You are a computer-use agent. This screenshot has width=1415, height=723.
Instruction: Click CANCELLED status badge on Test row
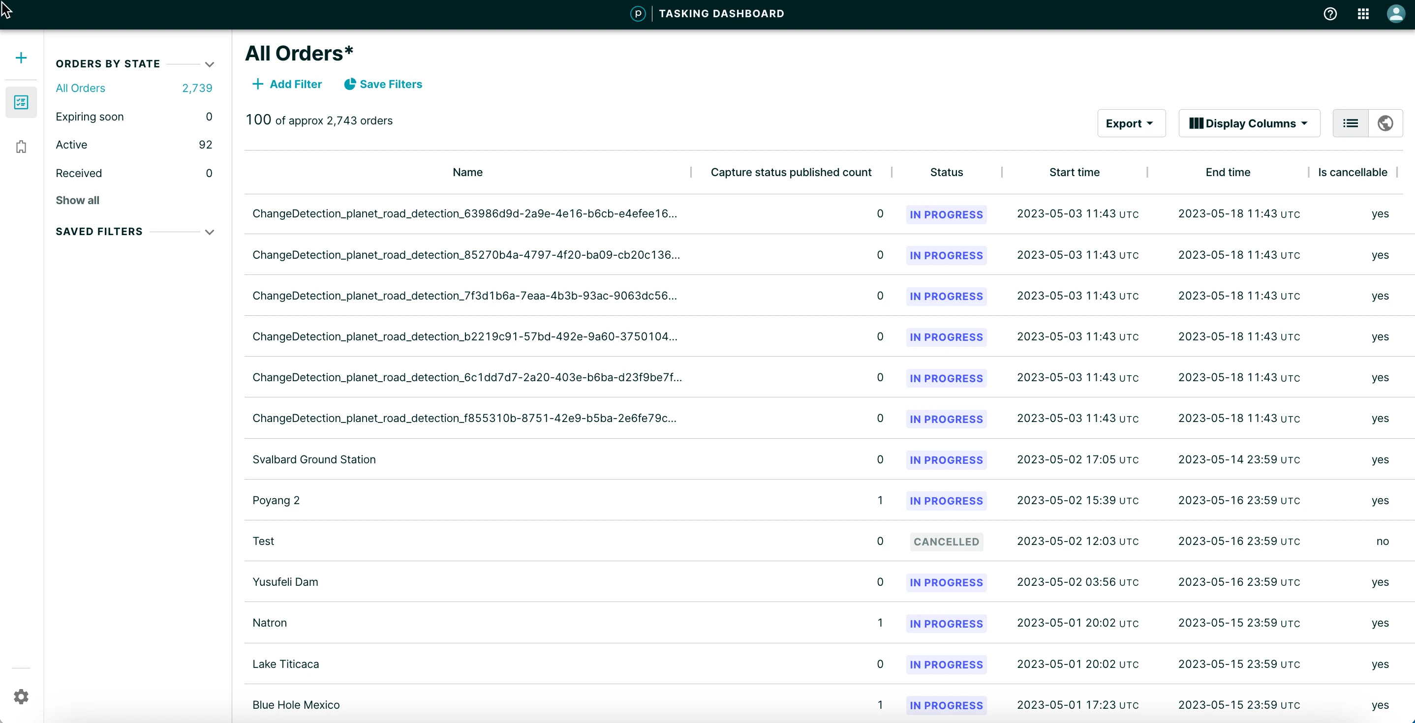click(946, 542)
